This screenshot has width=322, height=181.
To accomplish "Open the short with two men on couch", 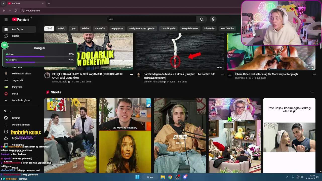I will (70, 135).
